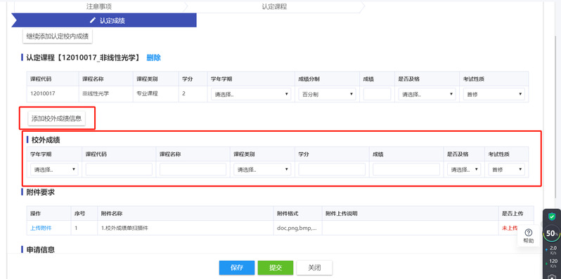Click the 课程代码 input in 校外成绩

[119, 170]
